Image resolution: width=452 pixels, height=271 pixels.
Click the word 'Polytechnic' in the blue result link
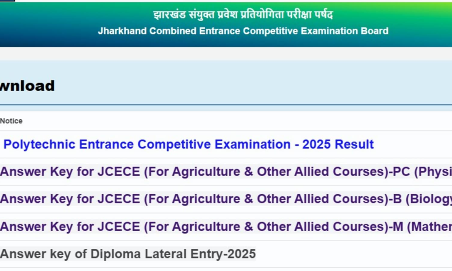click(39, 145)
